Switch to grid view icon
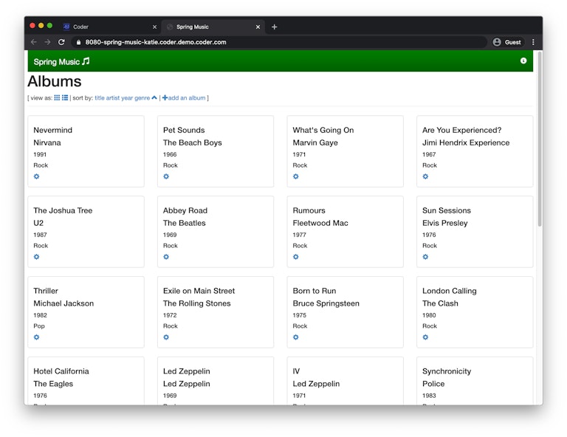 [57, 97]
